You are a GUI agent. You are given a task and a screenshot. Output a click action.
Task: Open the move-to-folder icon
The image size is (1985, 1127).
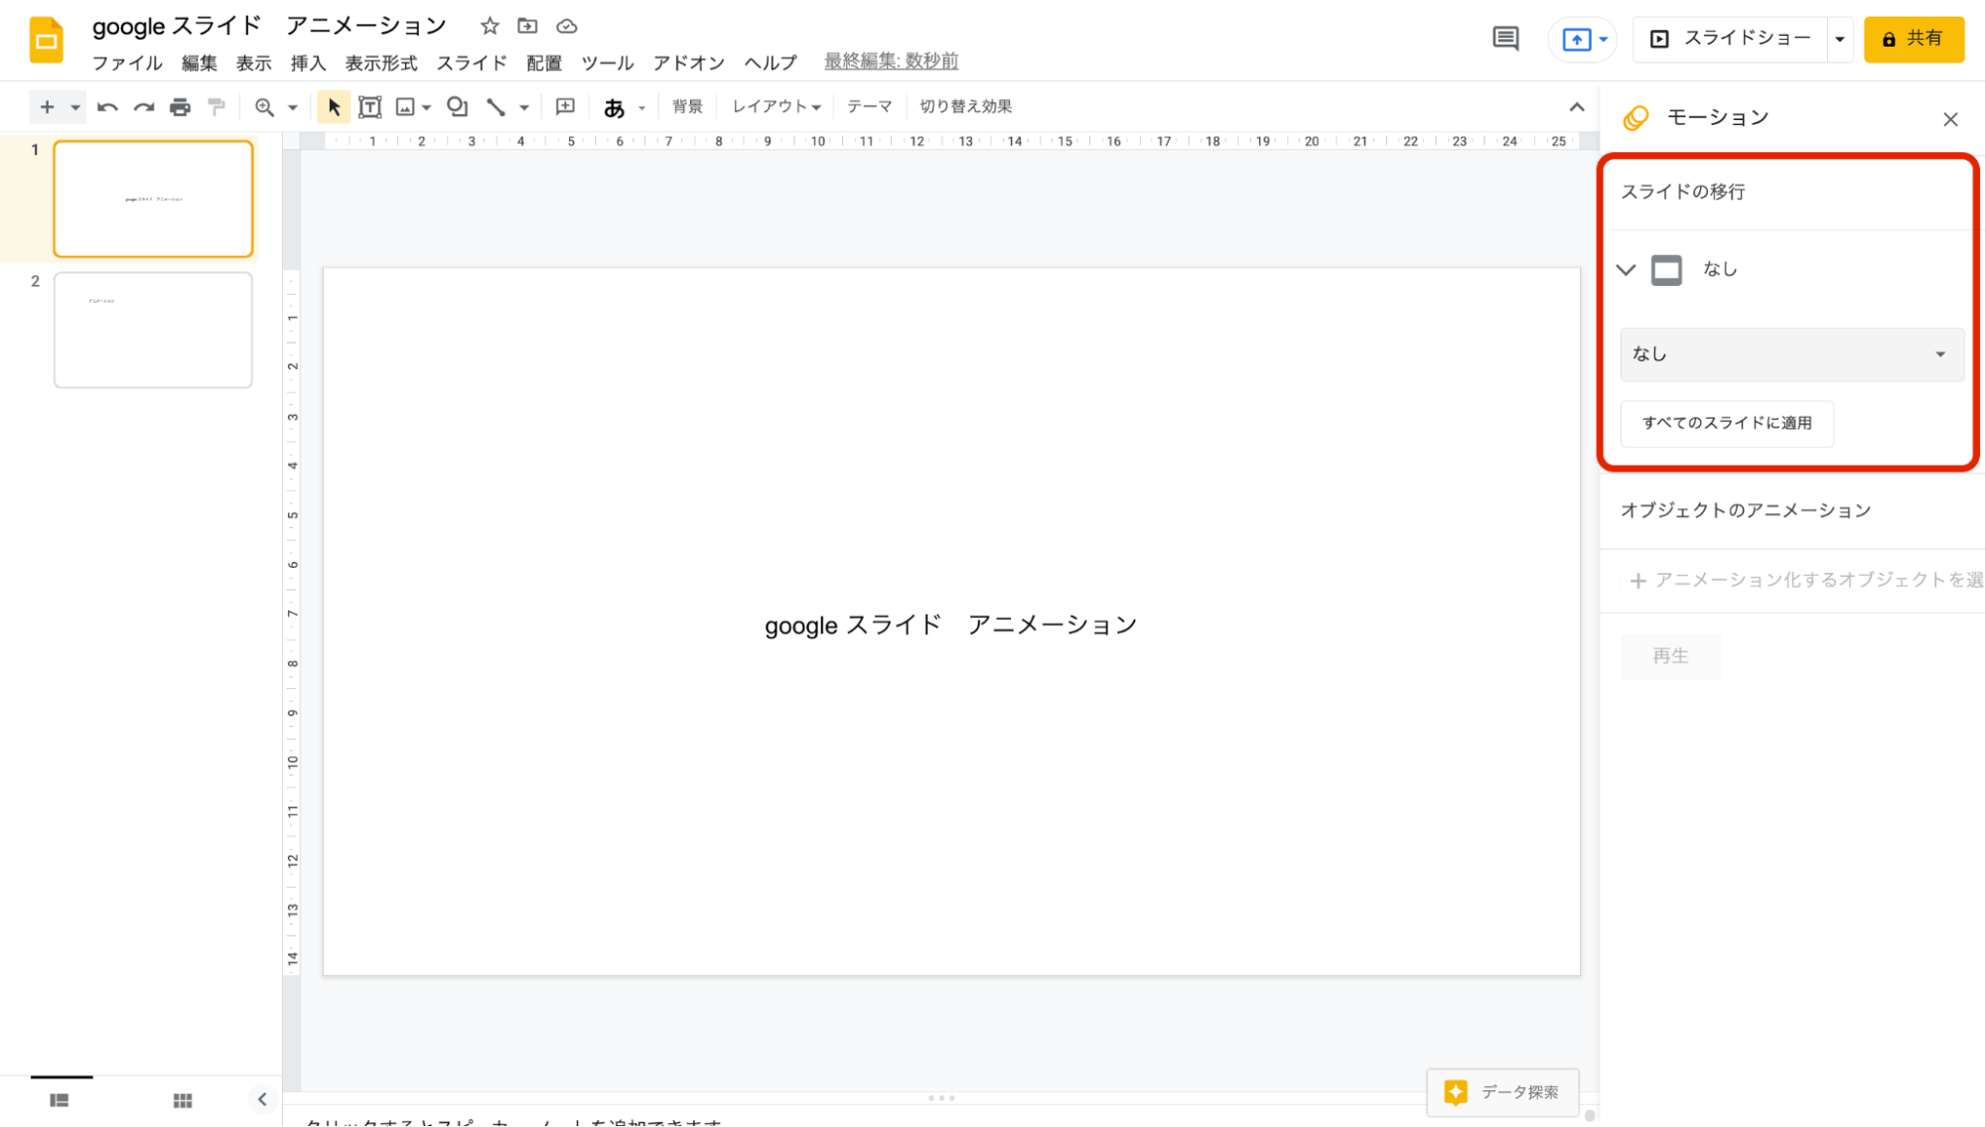[527, 26]
